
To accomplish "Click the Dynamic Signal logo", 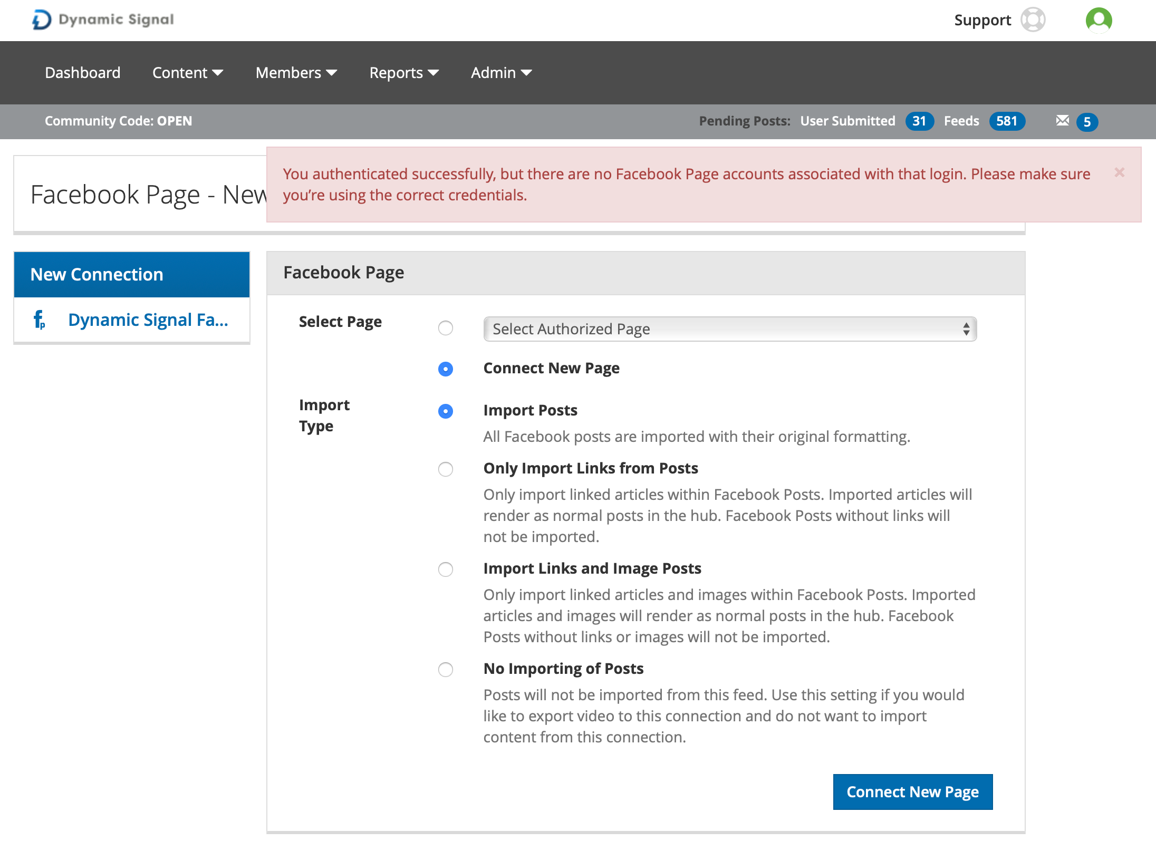I will pyautogui.click(x=103, y=20).
